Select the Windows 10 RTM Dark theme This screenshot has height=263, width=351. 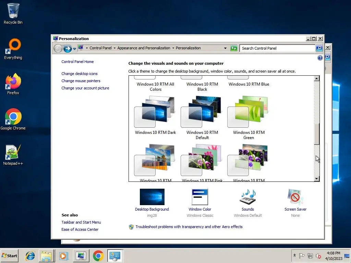155,115
